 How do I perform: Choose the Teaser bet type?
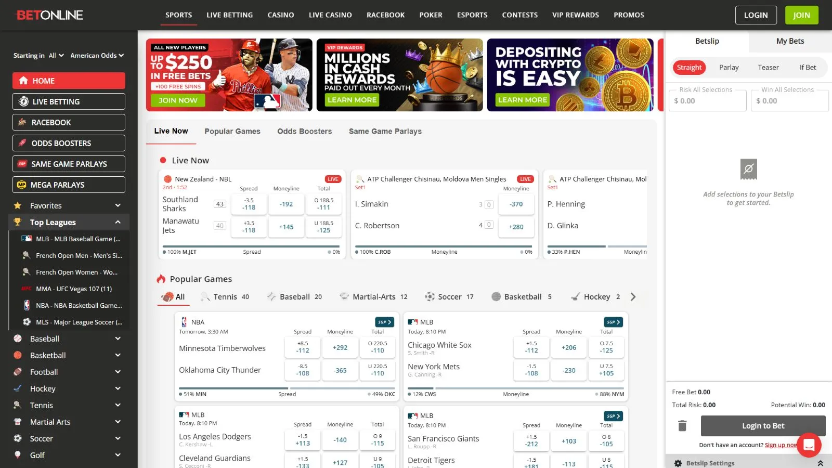tap(768, 68)
